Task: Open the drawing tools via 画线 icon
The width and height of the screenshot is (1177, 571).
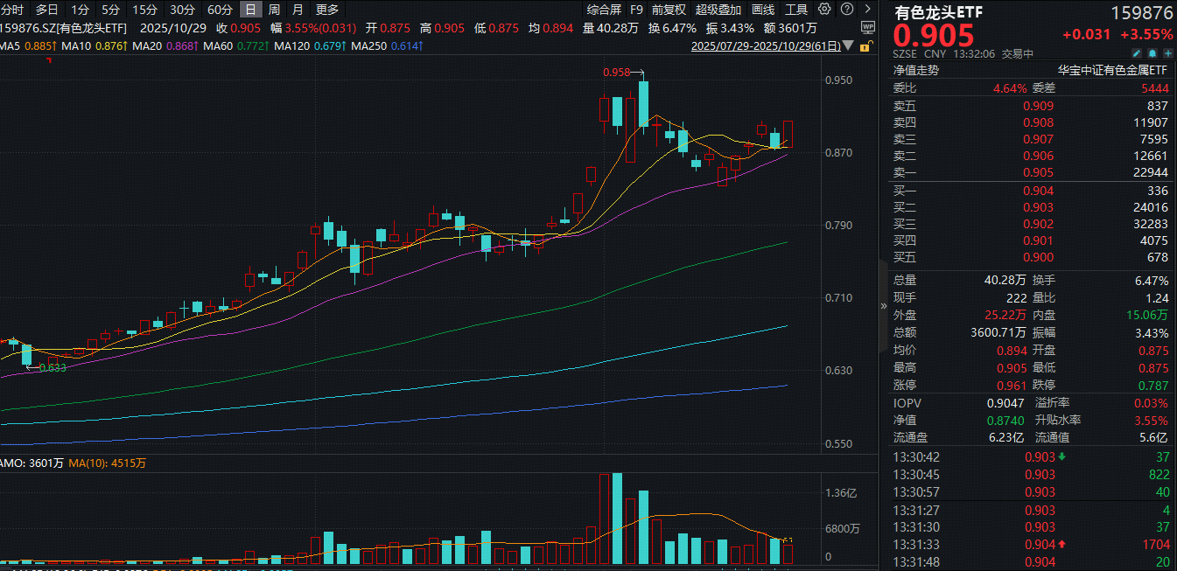Action: (x=762, y=10)
